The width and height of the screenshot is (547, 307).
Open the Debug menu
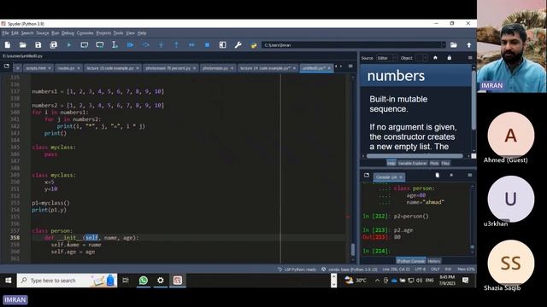click(68, 33)
